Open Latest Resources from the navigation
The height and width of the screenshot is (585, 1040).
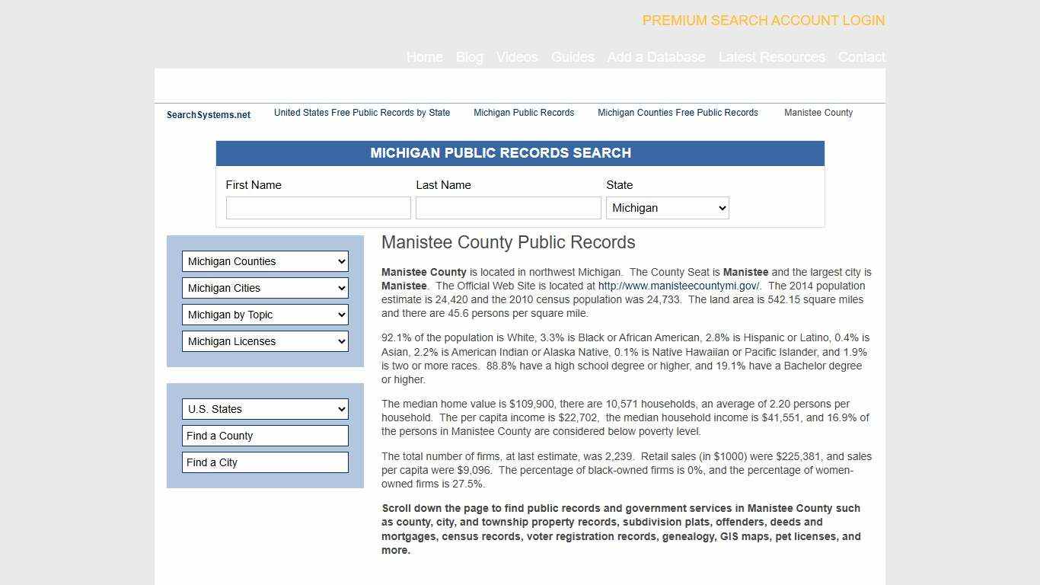click(x=772, y=57)
